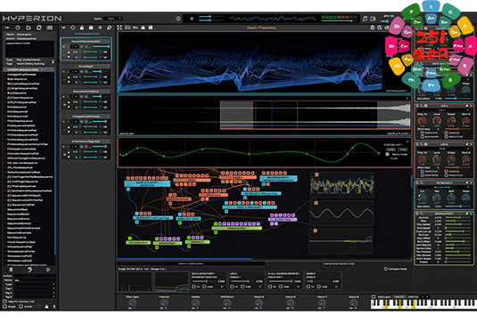Image resolution: width=477 pixels, height=323 pixels.
Task: Check the Combi filter option
Action: [21, 307]
